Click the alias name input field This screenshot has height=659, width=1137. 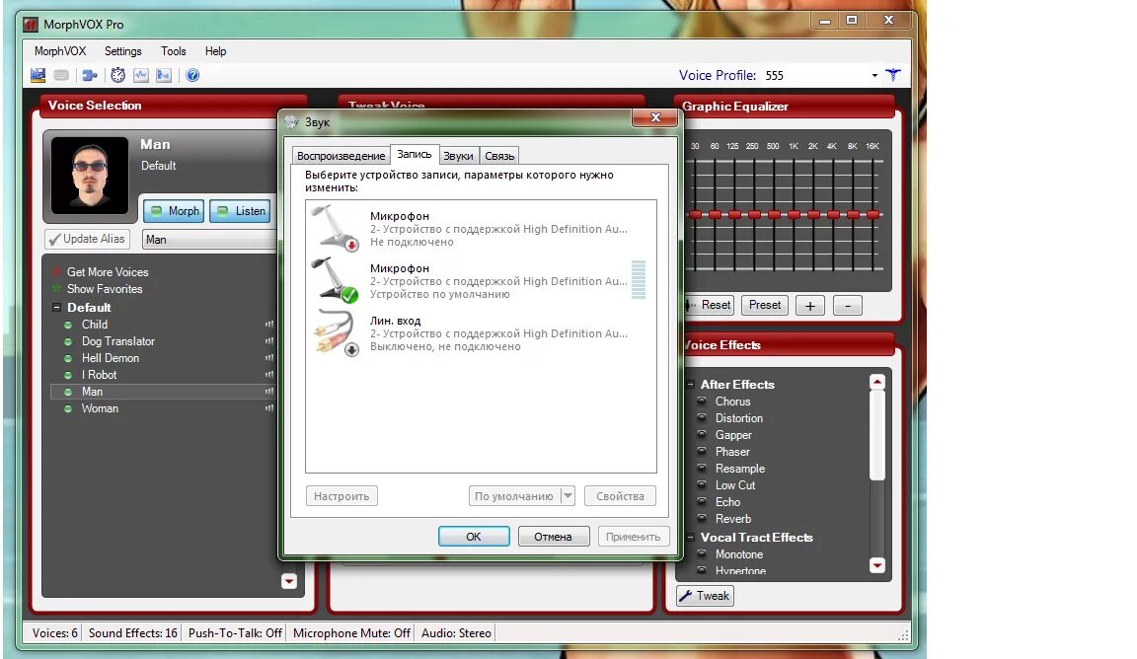coord(209,240)
